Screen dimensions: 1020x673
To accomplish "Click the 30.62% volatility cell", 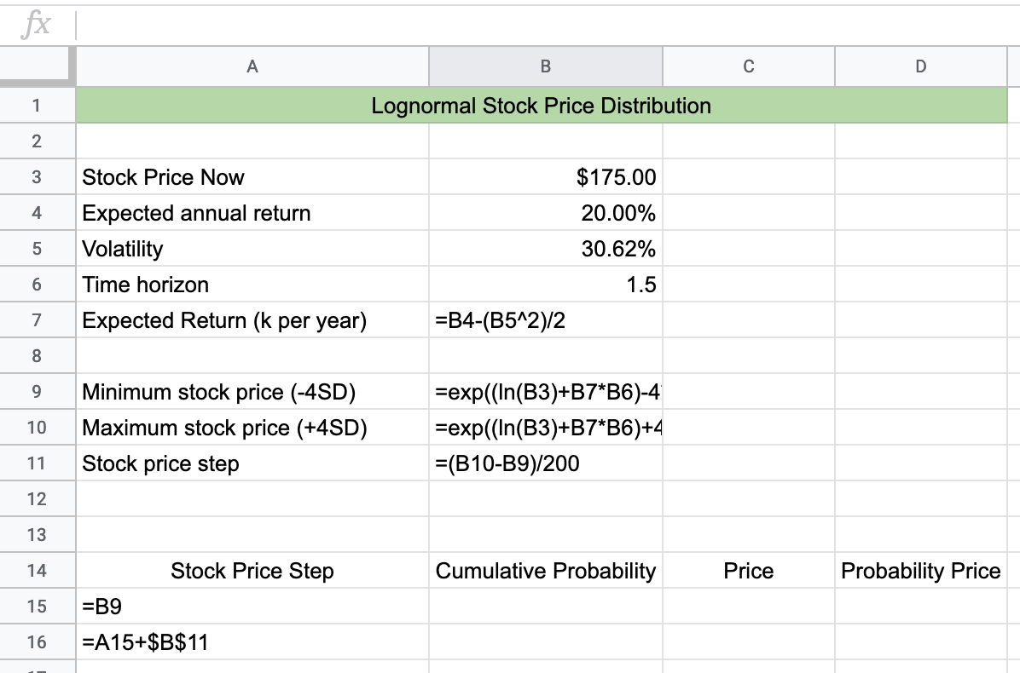I will [546, 249].
